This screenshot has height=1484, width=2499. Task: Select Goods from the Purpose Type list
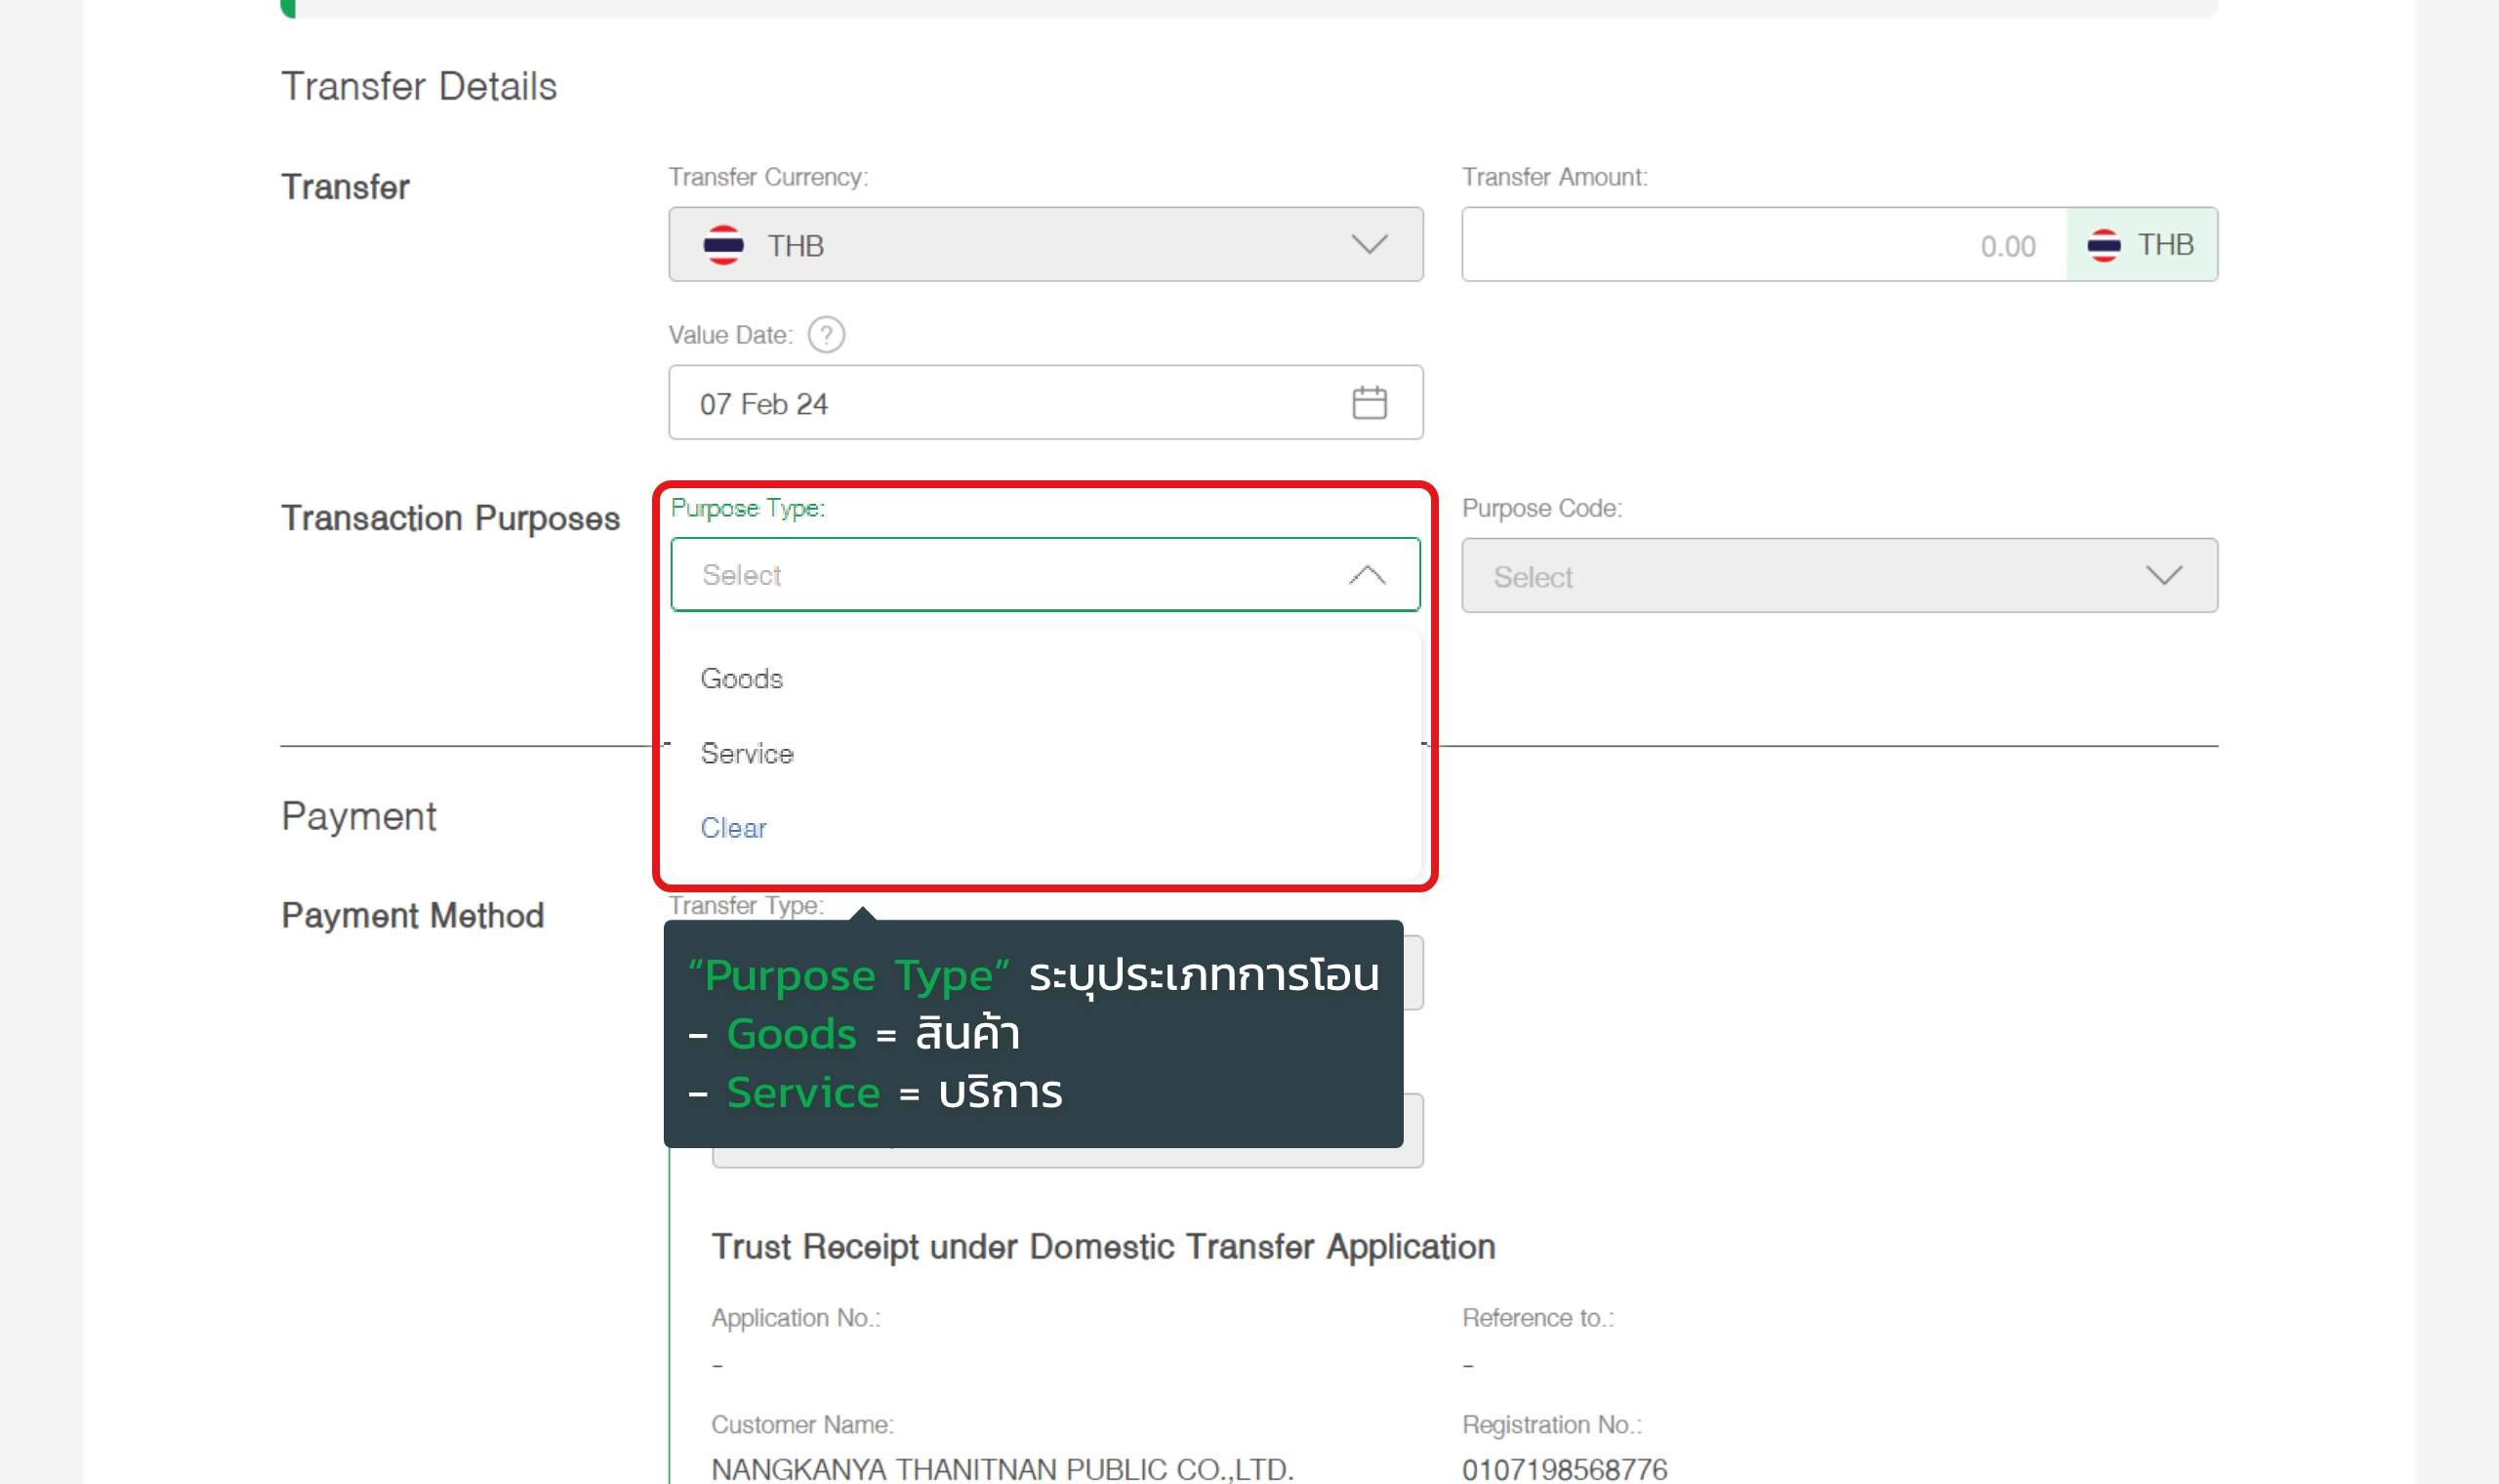(742, 679)
